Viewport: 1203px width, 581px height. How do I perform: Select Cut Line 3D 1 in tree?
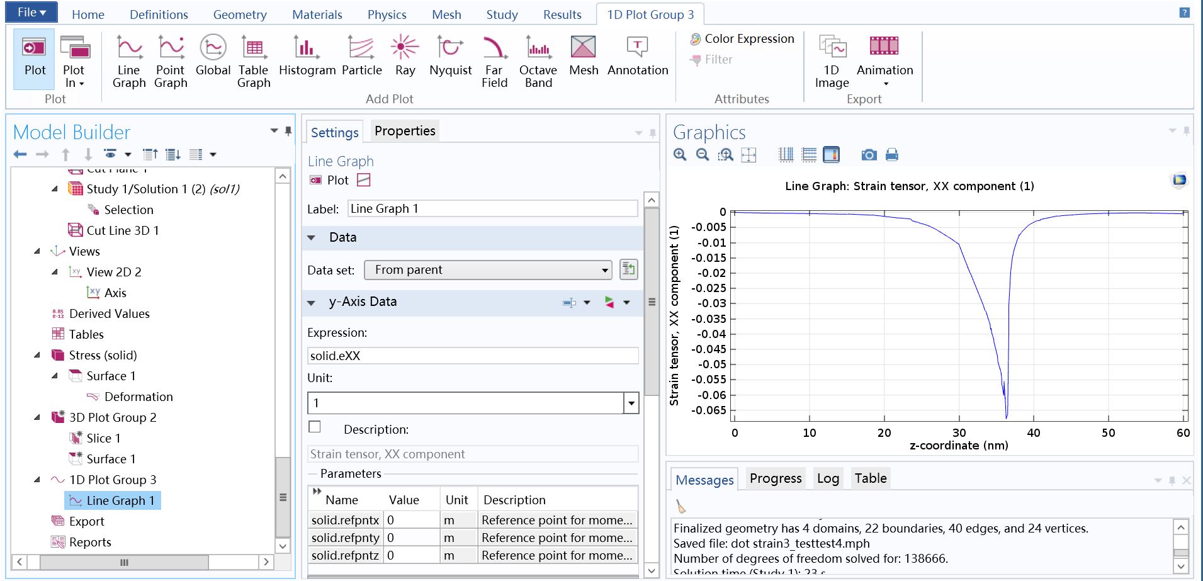click(122, 230)
